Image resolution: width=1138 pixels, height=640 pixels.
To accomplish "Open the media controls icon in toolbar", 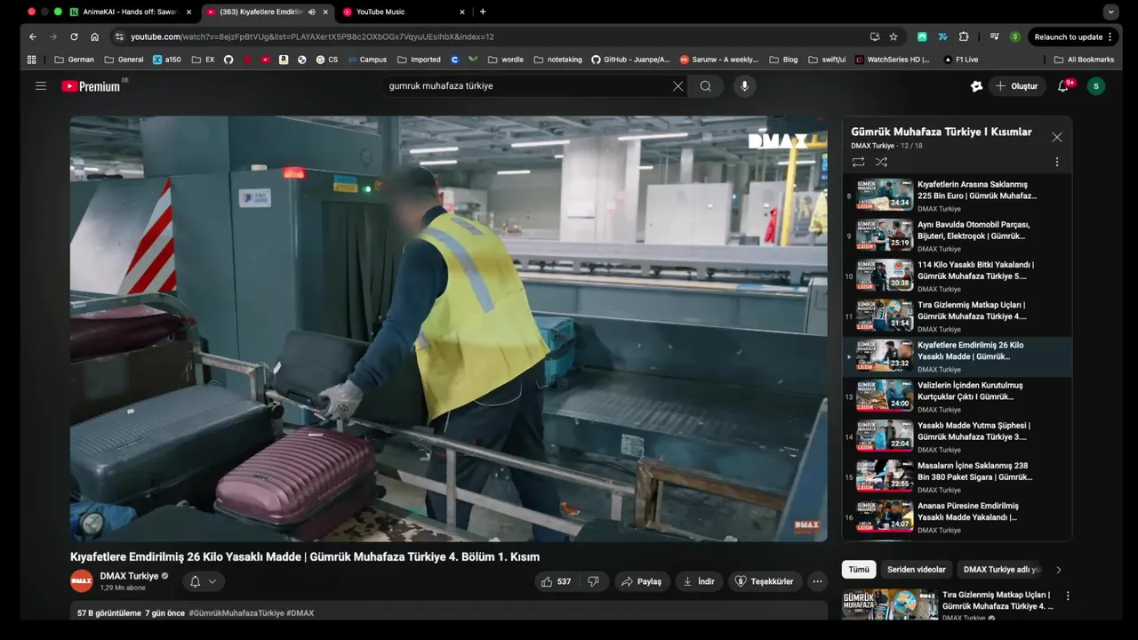I will (994, 36).
